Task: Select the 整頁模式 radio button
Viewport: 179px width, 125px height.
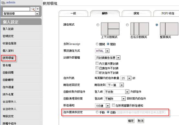Action: tap(157, 25)
